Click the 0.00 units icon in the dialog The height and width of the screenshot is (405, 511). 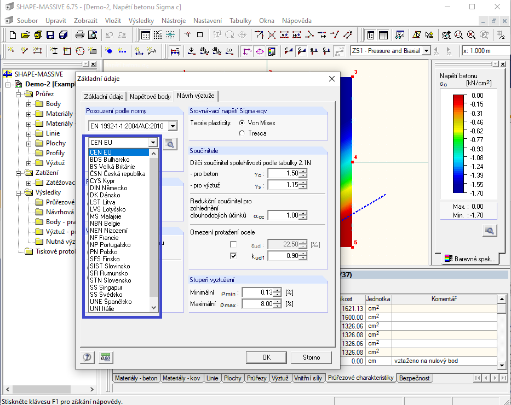click(x=105, y=357)
